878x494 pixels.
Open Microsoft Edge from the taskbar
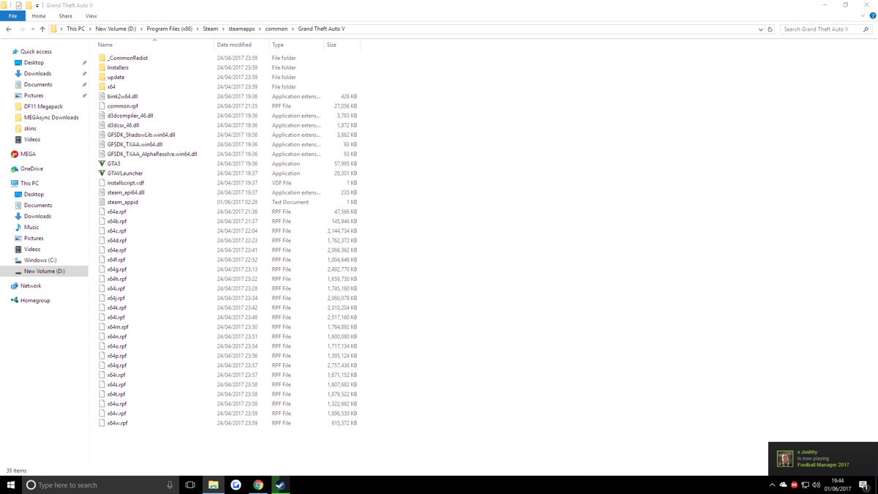coord(236,484)
